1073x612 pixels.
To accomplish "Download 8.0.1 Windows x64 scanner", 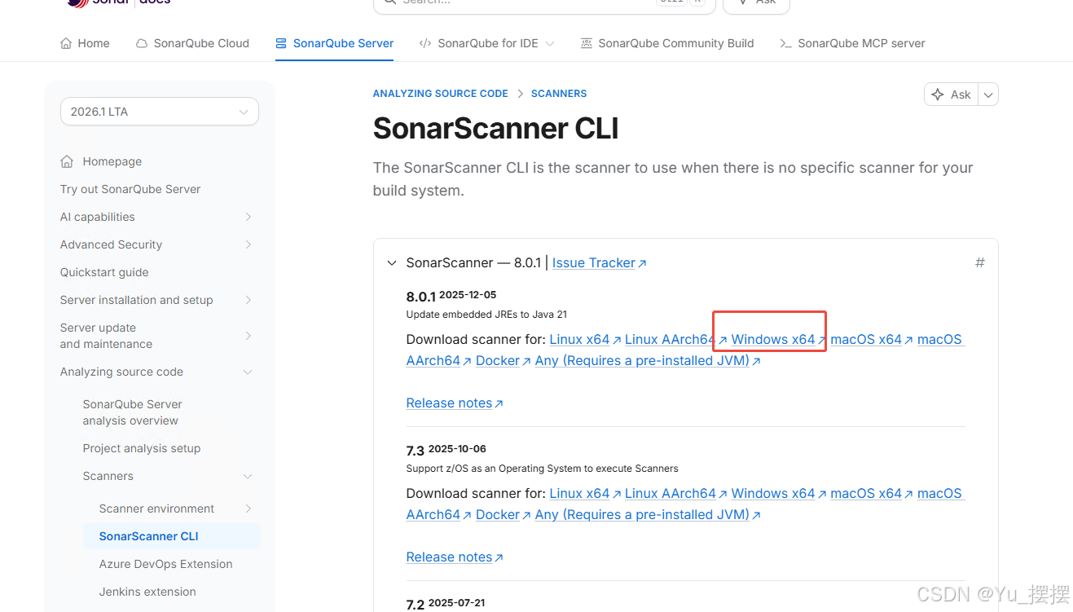I will click(x=773, y=339).
